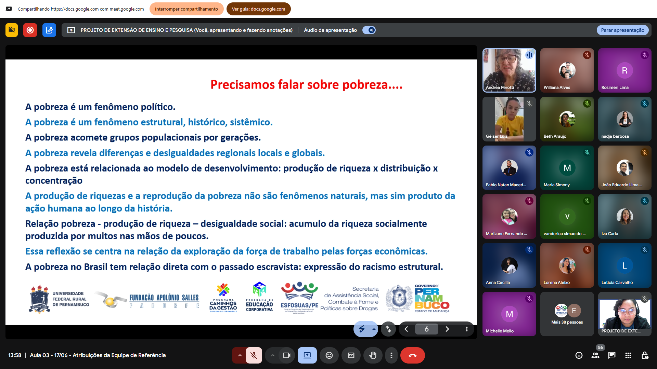Open slide options three-dot menu
This screenshot has height=369, width=657.
click(x=466, y=329)
